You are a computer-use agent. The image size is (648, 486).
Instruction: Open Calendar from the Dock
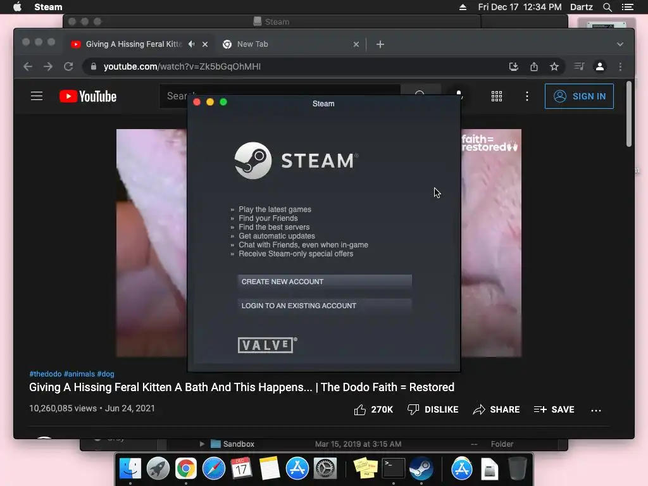[x=241, y=469]
